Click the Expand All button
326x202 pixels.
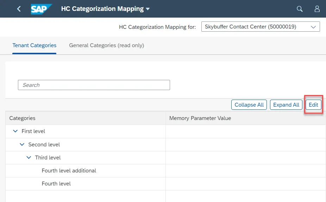coord(286,105)
